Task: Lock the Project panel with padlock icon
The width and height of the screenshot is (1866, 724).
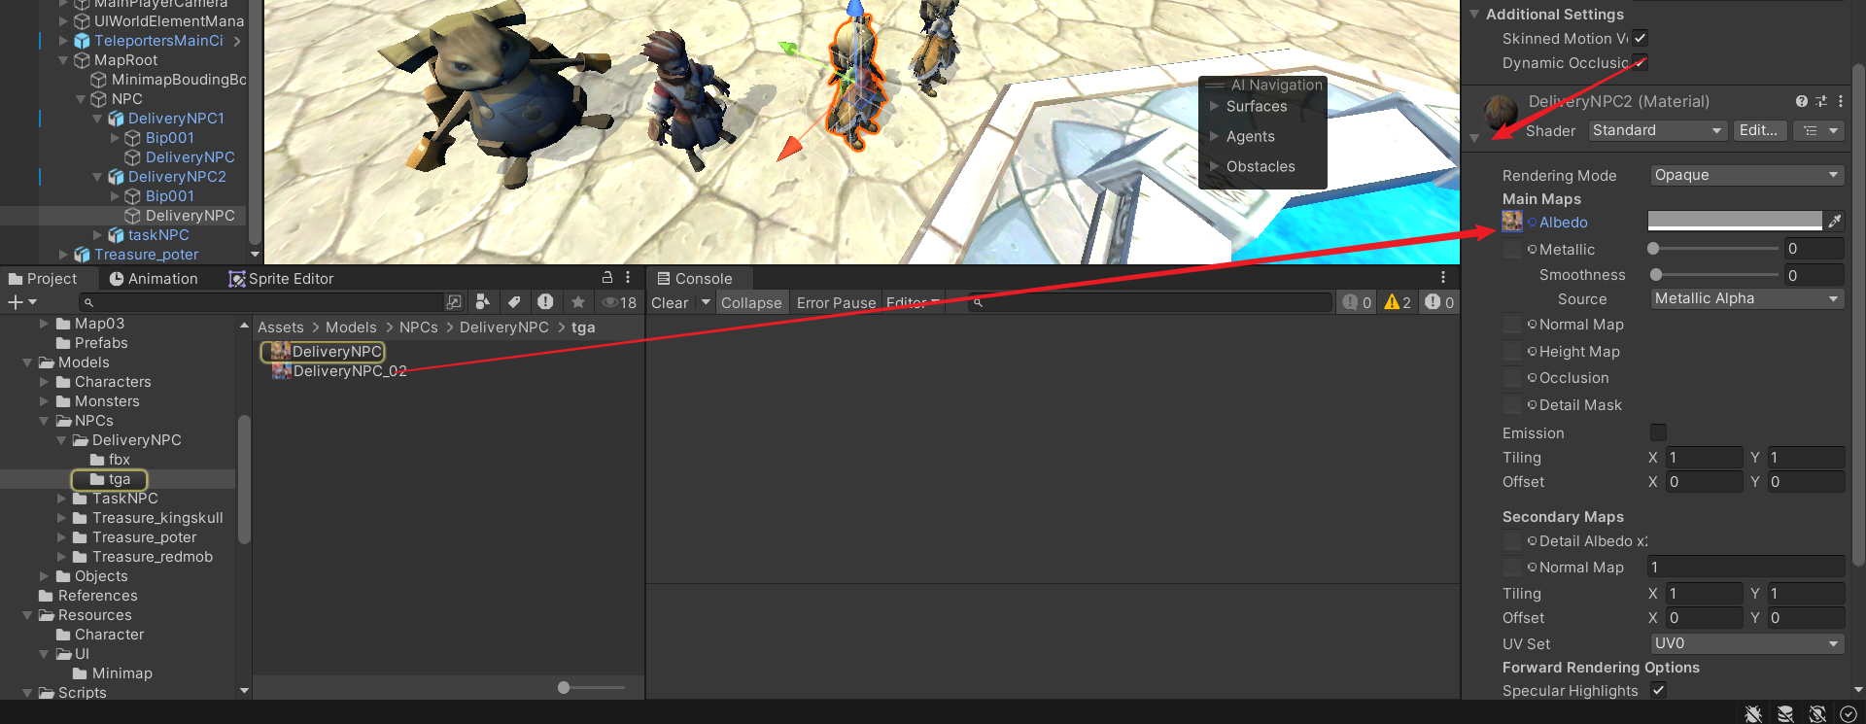Action: [607, 278]
